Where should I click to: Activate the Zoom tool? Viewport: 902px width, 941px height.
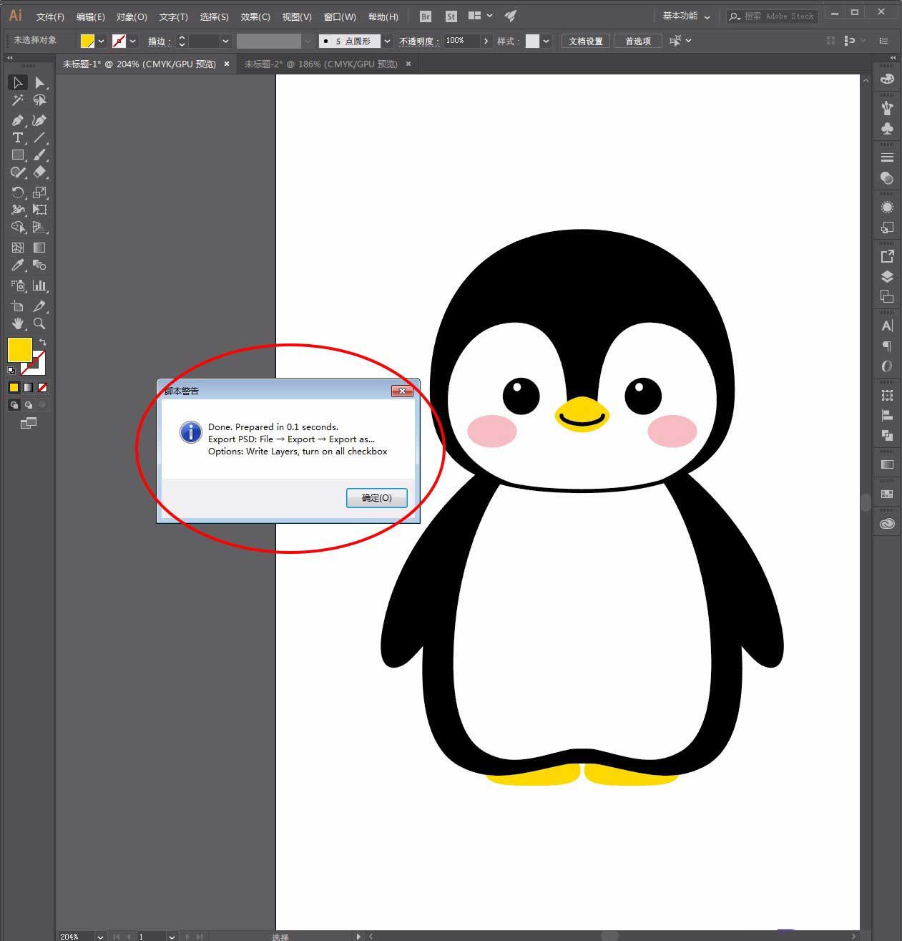(x=39, y=323)
